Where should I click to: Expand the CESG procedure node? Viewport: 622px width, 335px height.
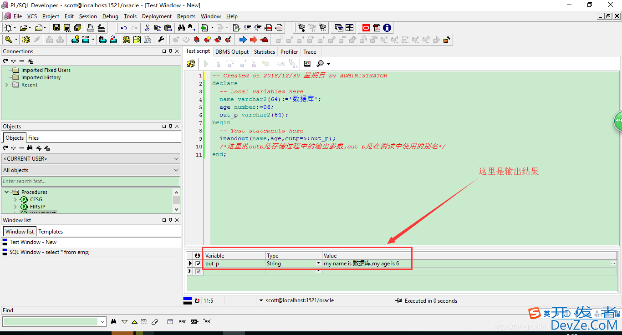tap(15, 199)
